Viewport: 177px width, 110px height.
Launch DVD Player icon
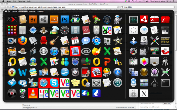pyautogui.click(x=97, y=30)
